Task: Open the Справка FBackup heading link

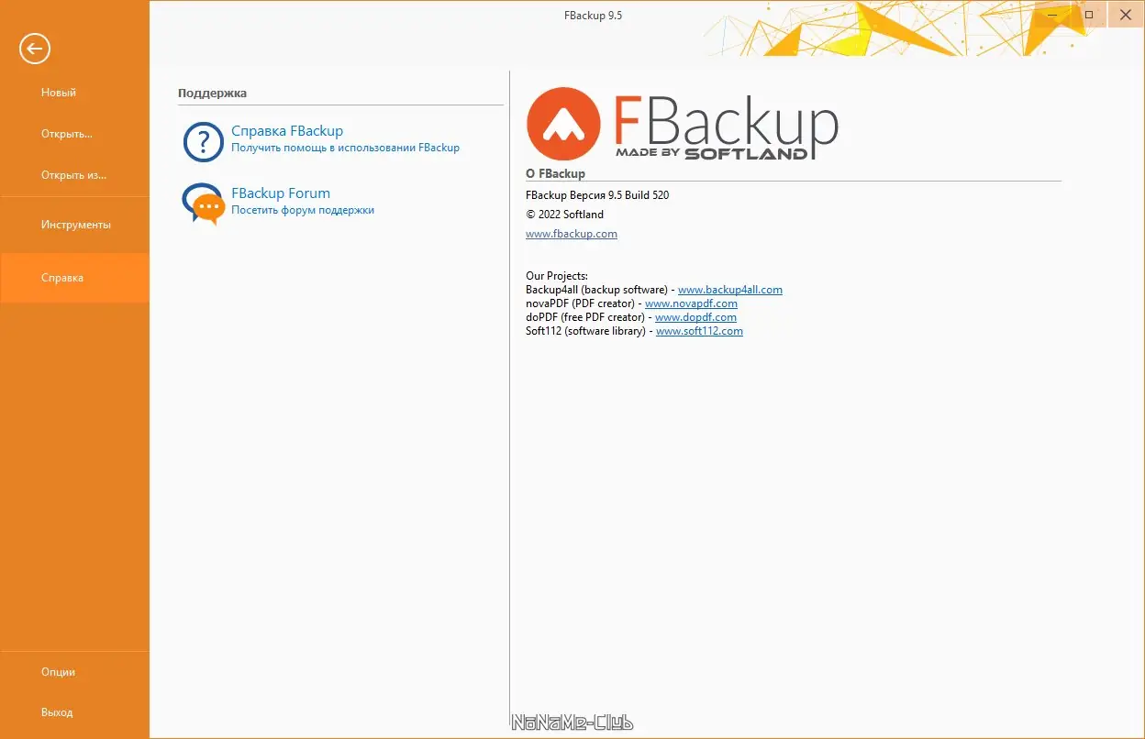Action: coord(287,131)
